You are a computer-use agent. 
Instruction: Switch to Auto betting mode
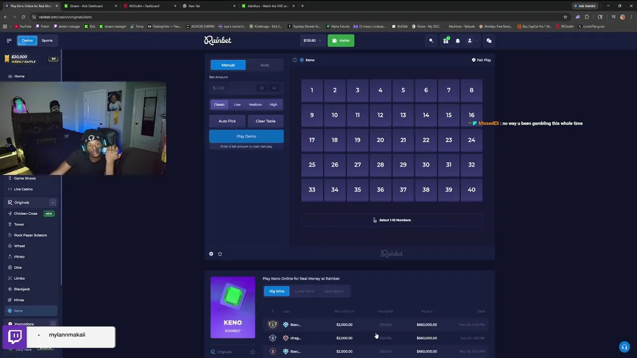point(265,65)
